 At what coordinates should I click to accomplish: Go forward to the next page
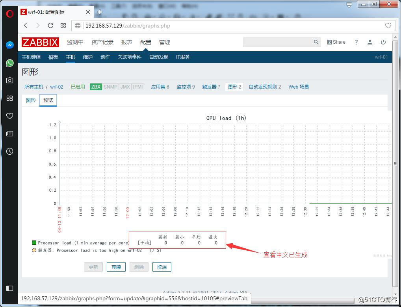click(38, 25)
